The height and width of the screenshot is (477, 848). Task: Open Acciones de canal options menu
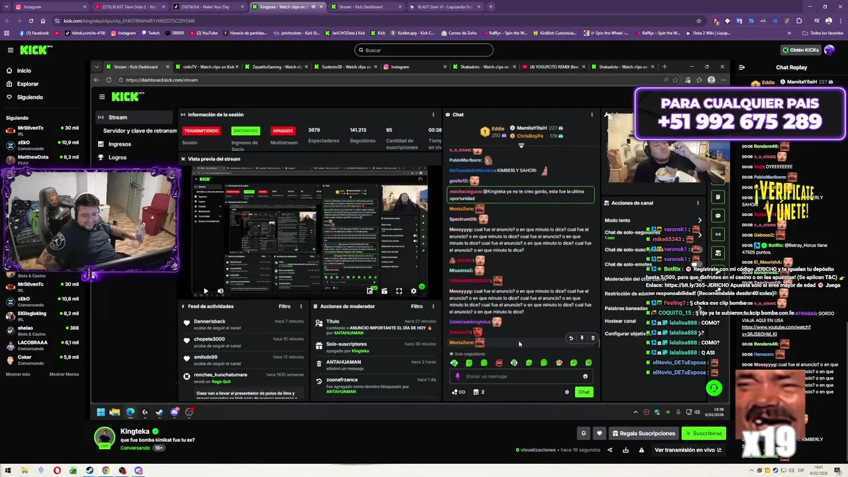tap(698, 203)
